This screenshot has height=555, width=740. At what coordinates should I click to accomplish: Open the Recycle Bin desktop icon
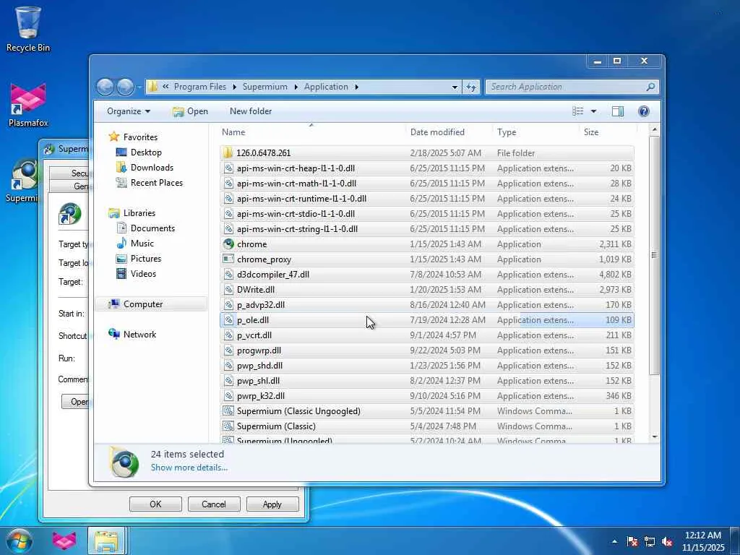click(x=28, y=28)
